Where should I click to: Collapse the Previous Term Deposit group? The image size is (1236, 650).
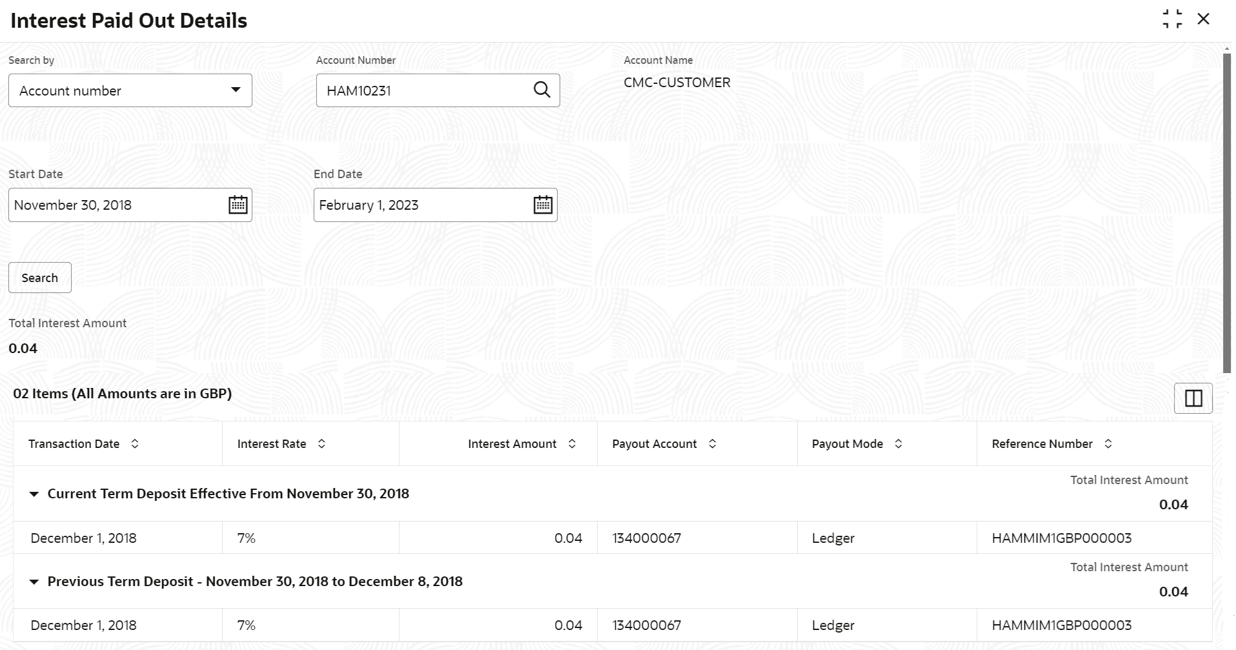tap(34, 582)
